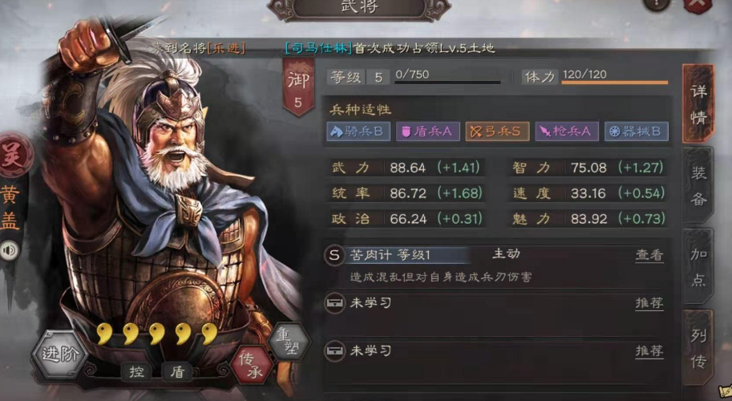Open the 进阶 hexagon icon
Screen dimensions: 732x401
tap(59, 354)
